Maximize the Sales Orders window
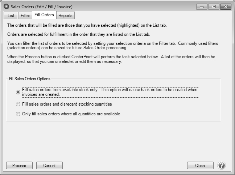This screenshot has width=235, height=175. point(214,7)
